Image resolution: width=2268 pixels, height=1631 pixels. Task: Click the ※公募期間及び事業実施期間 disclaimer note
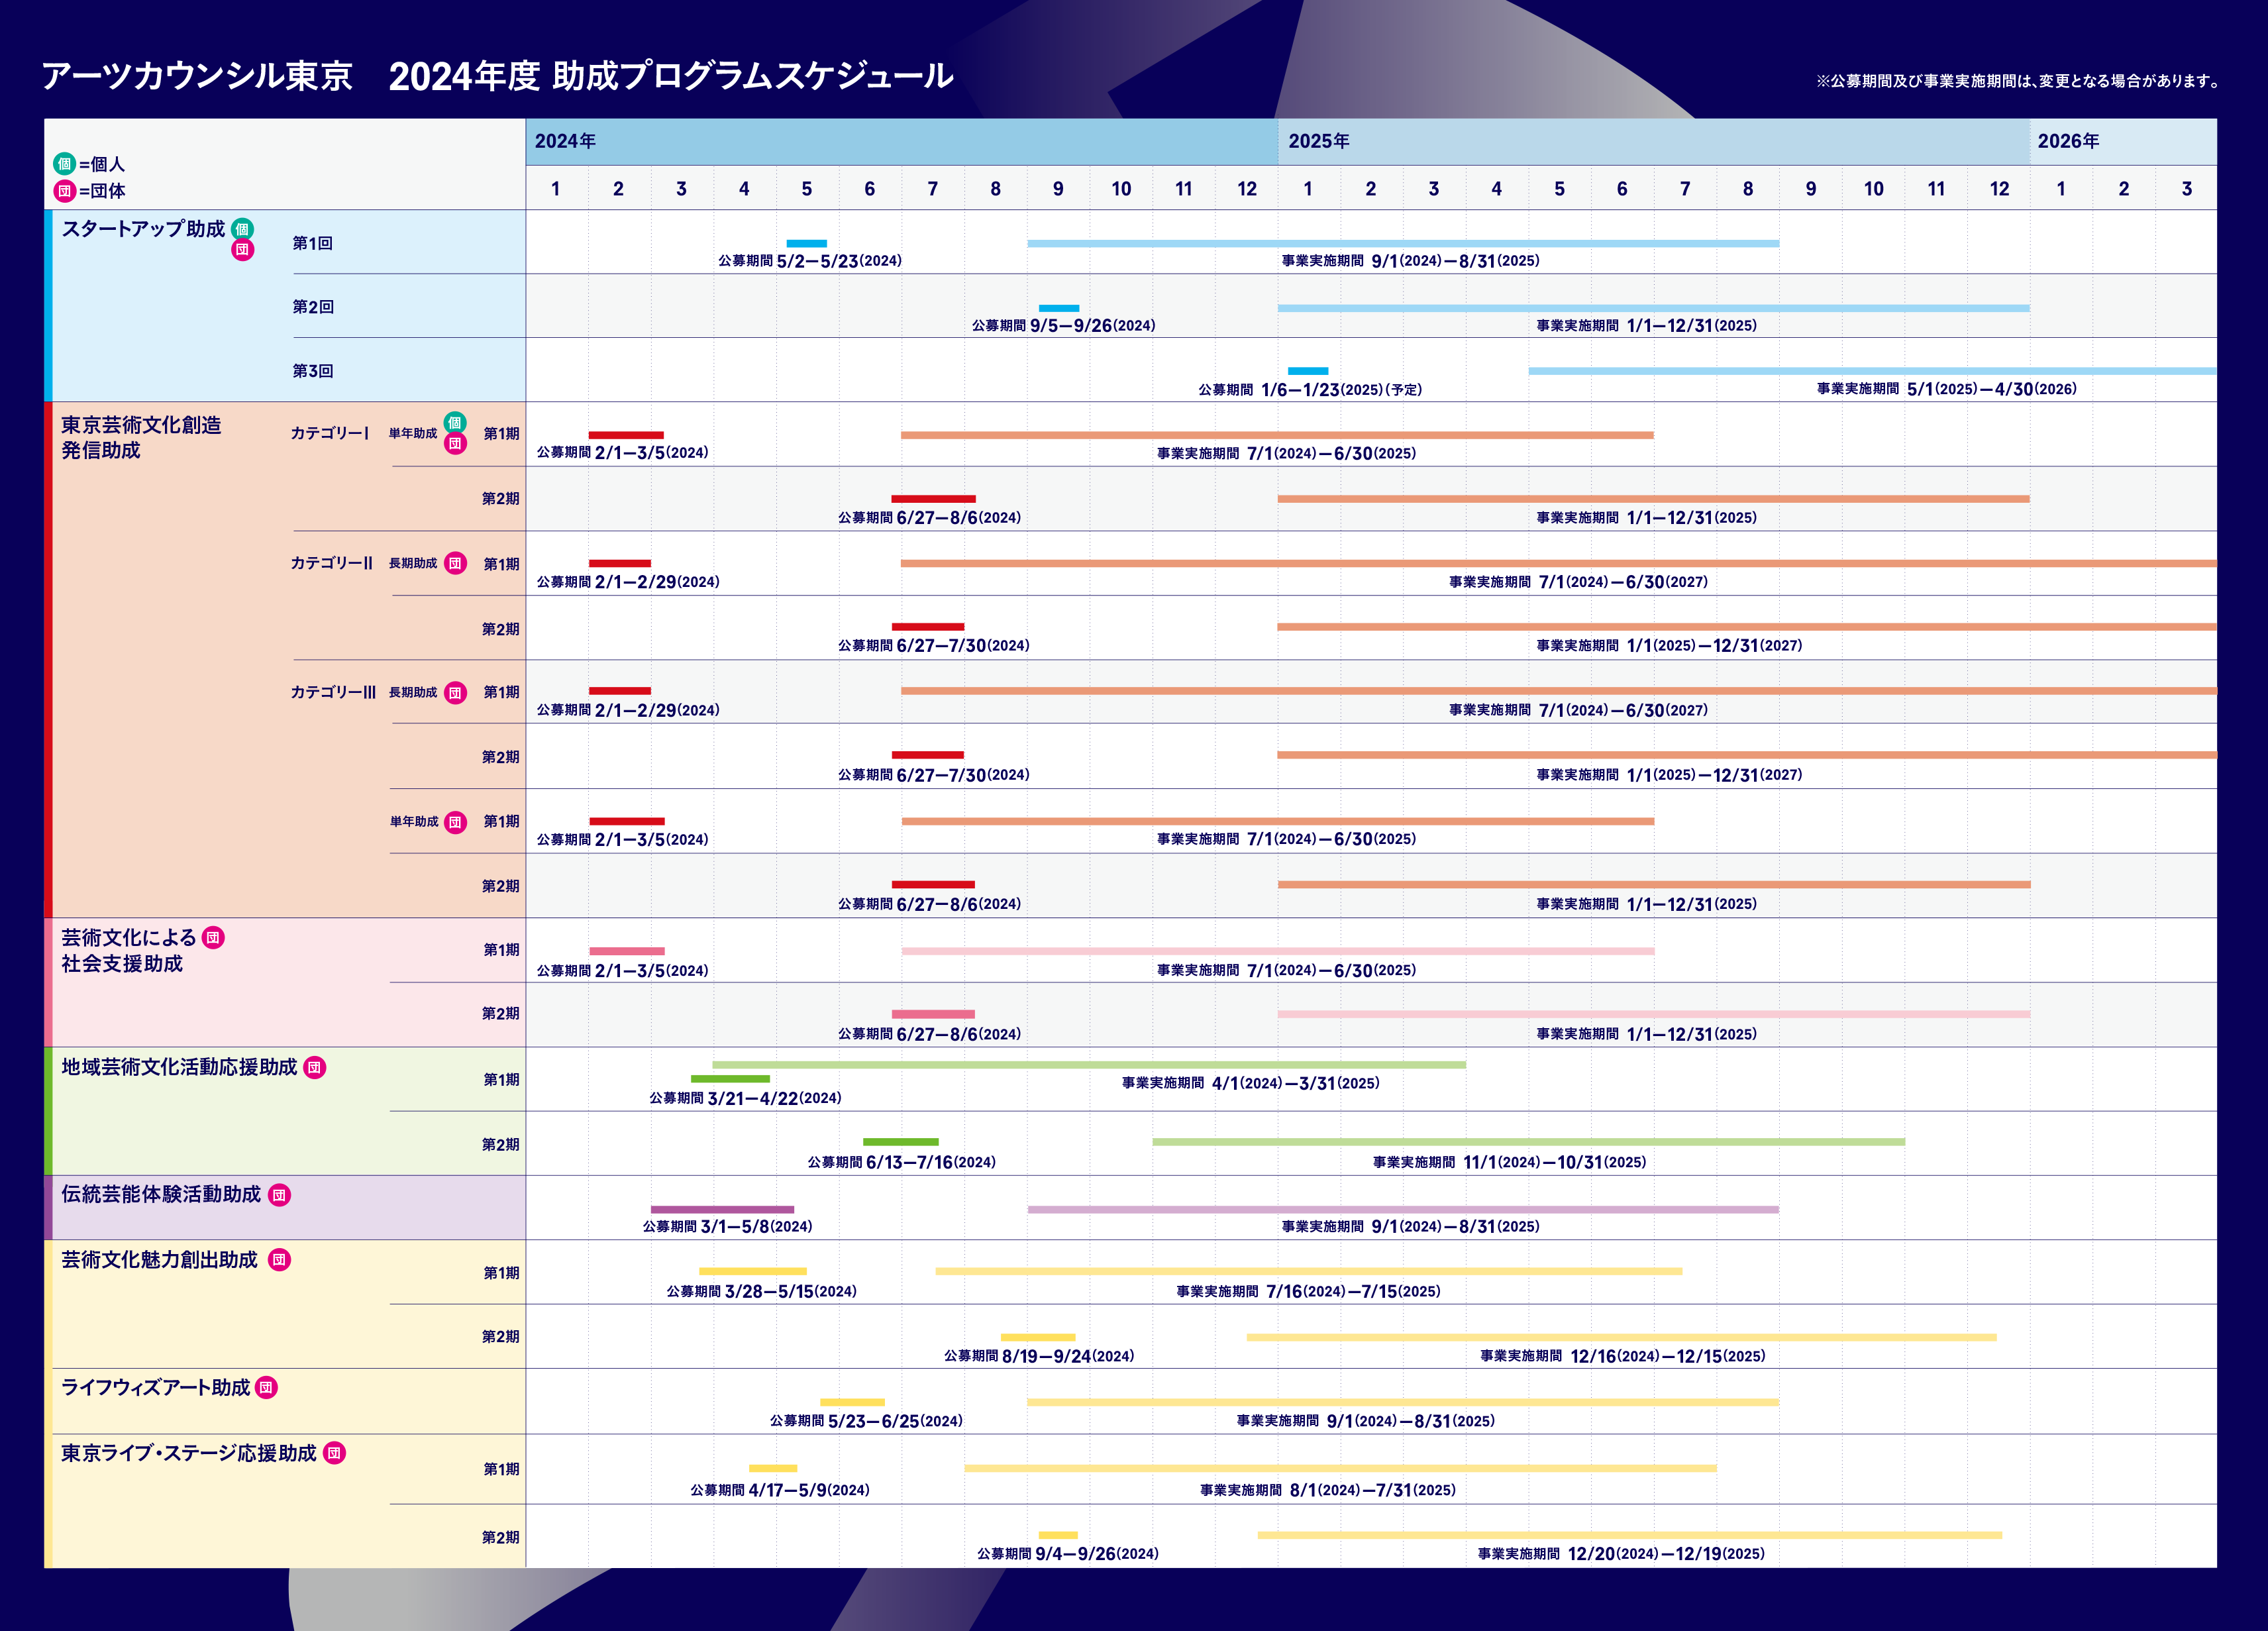pos(2018,81)
